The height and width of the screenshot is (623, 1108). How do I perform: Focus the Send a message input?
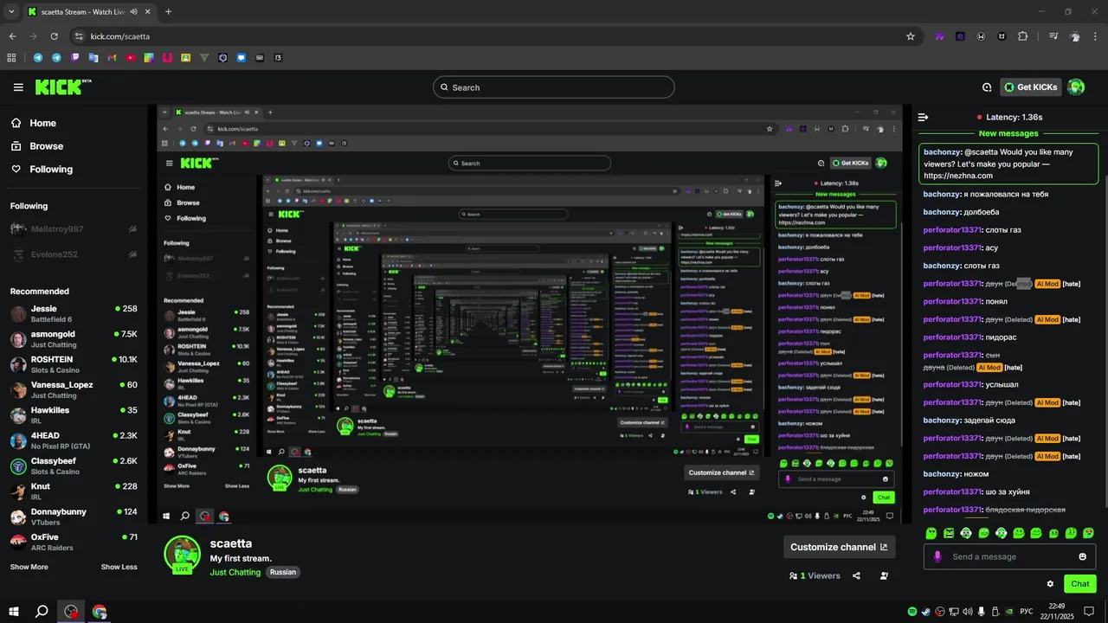[1009, 556]
